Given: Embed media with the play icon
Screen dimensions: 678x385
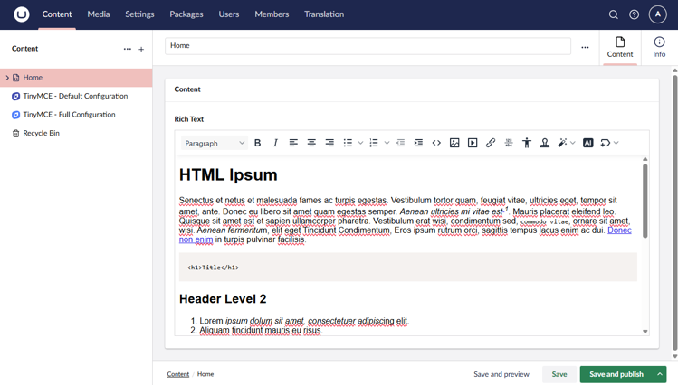Looking at the screenshot, I should tap(473, 143).
